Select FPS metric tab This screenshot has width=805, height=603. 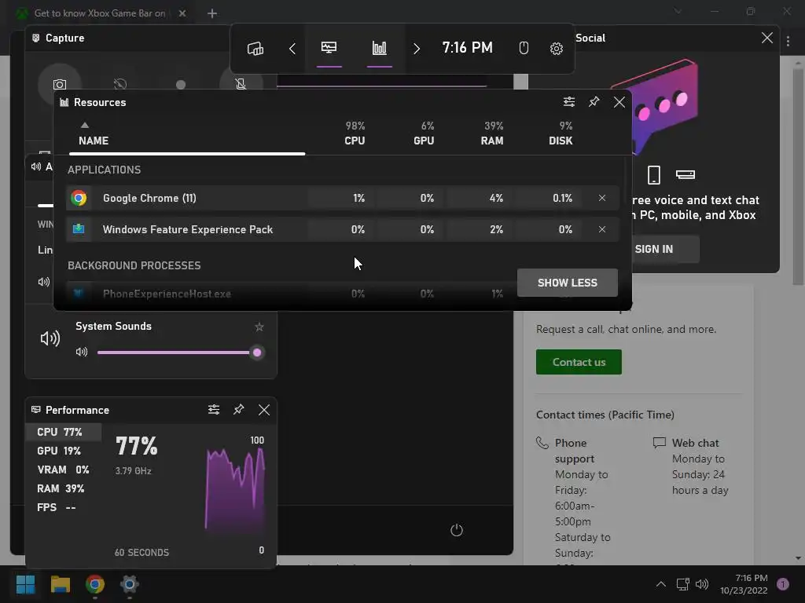click(64, 507)
